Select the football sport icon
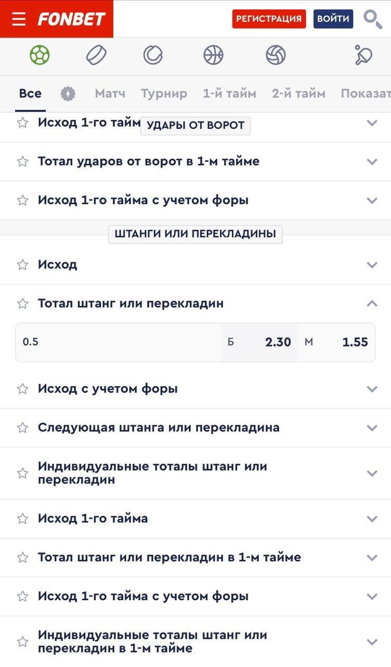This screenshot has height=667, width=391. tap(40, 55)
